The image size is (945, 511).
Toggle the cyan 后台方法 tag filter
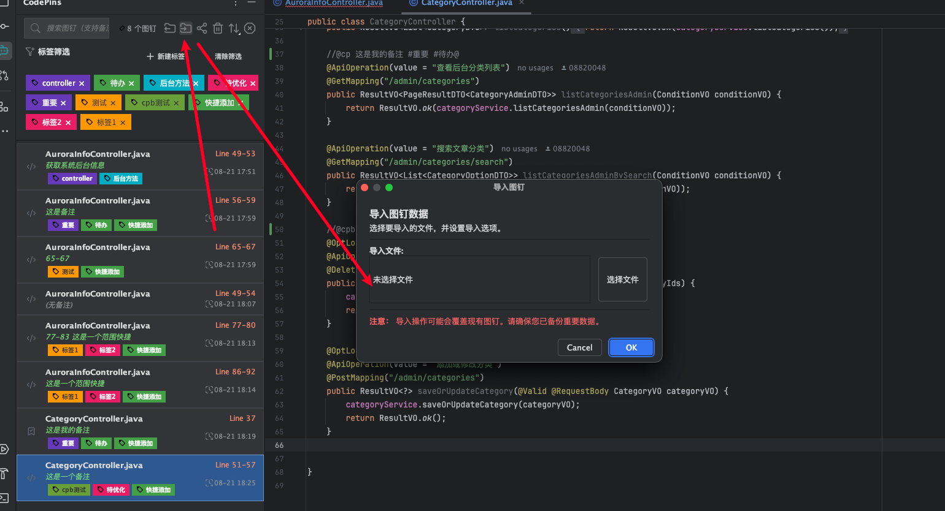pos(174,83)
